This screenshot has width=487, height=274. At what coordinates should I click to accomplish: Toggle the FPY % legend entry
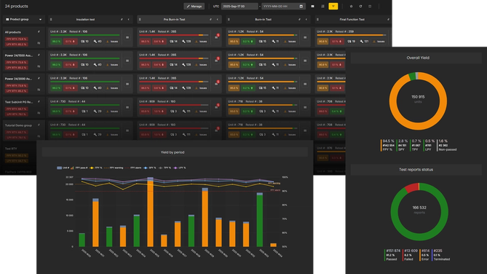pyautogui.click(x=95, y=168)
